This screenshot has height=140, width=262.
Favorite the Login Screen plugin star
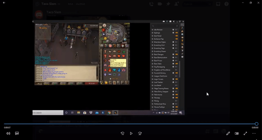pos(152,79)
